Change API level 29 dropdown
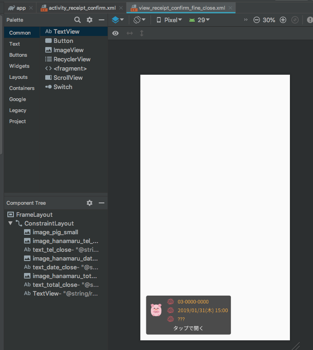This screenshot has height=350, width=313. point(199,20)
